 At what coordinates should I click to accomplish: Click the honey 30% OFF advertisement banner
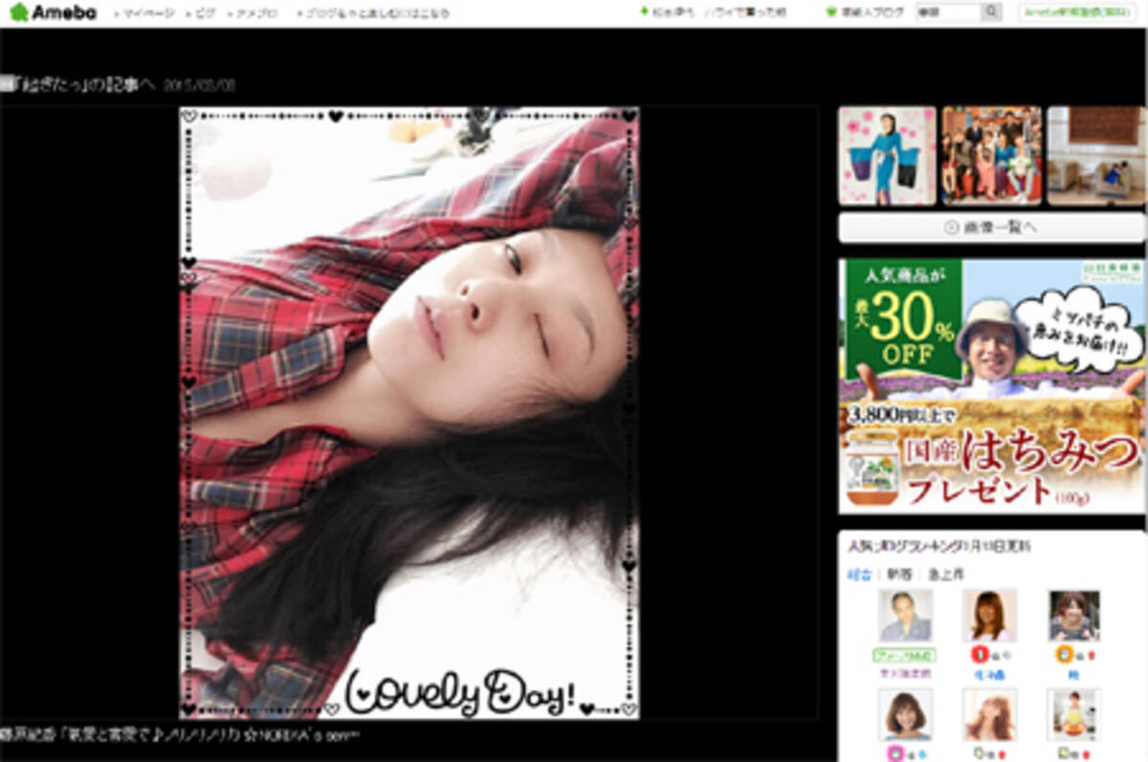[991, 386]
